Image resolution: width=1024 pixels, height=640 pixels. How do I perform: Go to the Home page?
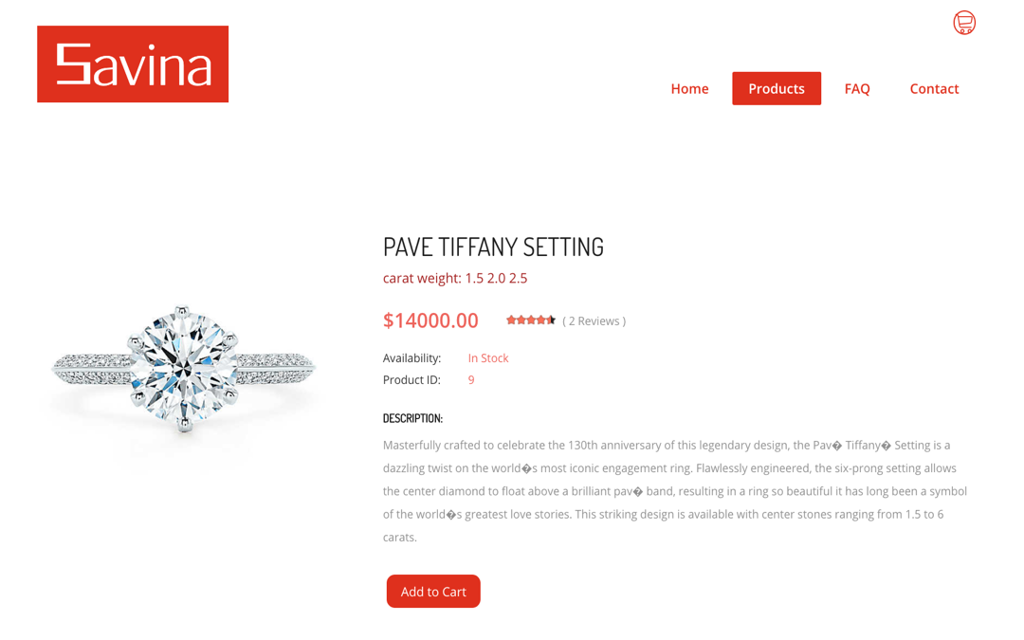689,89
